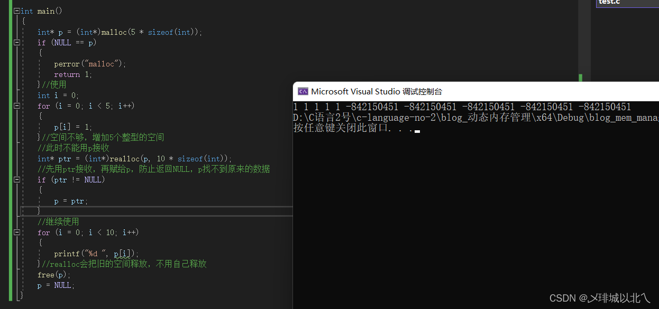The height and width of the screenshot is (309, 659).
Task: Click the free(p); statement
Action: [x=54, y=275]
